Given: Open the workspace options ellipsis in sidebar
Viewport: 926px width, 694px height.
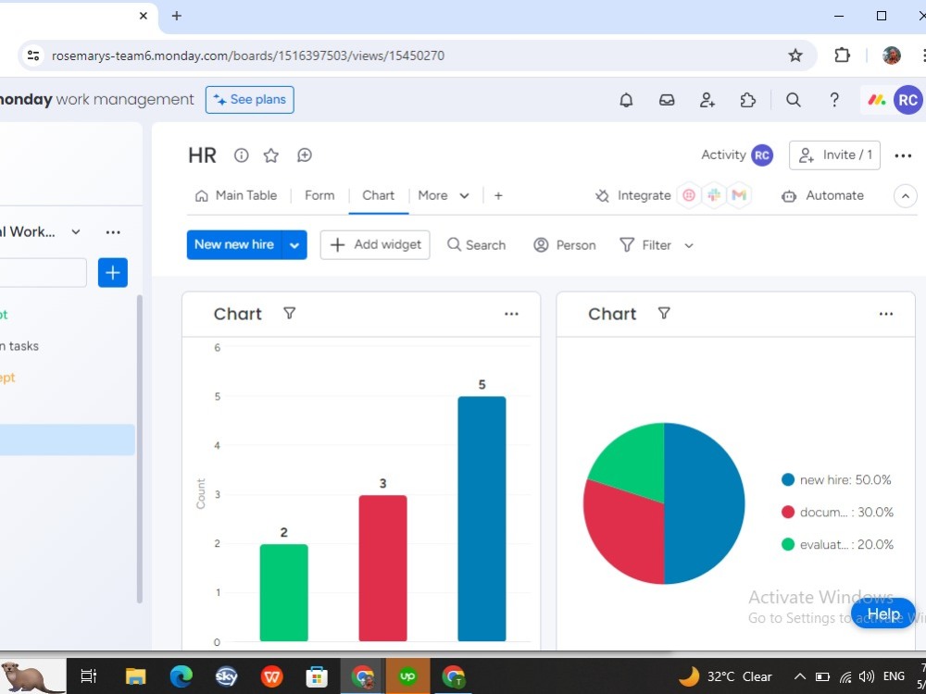Looking at the screenshot, I should (x=113, y=232).
